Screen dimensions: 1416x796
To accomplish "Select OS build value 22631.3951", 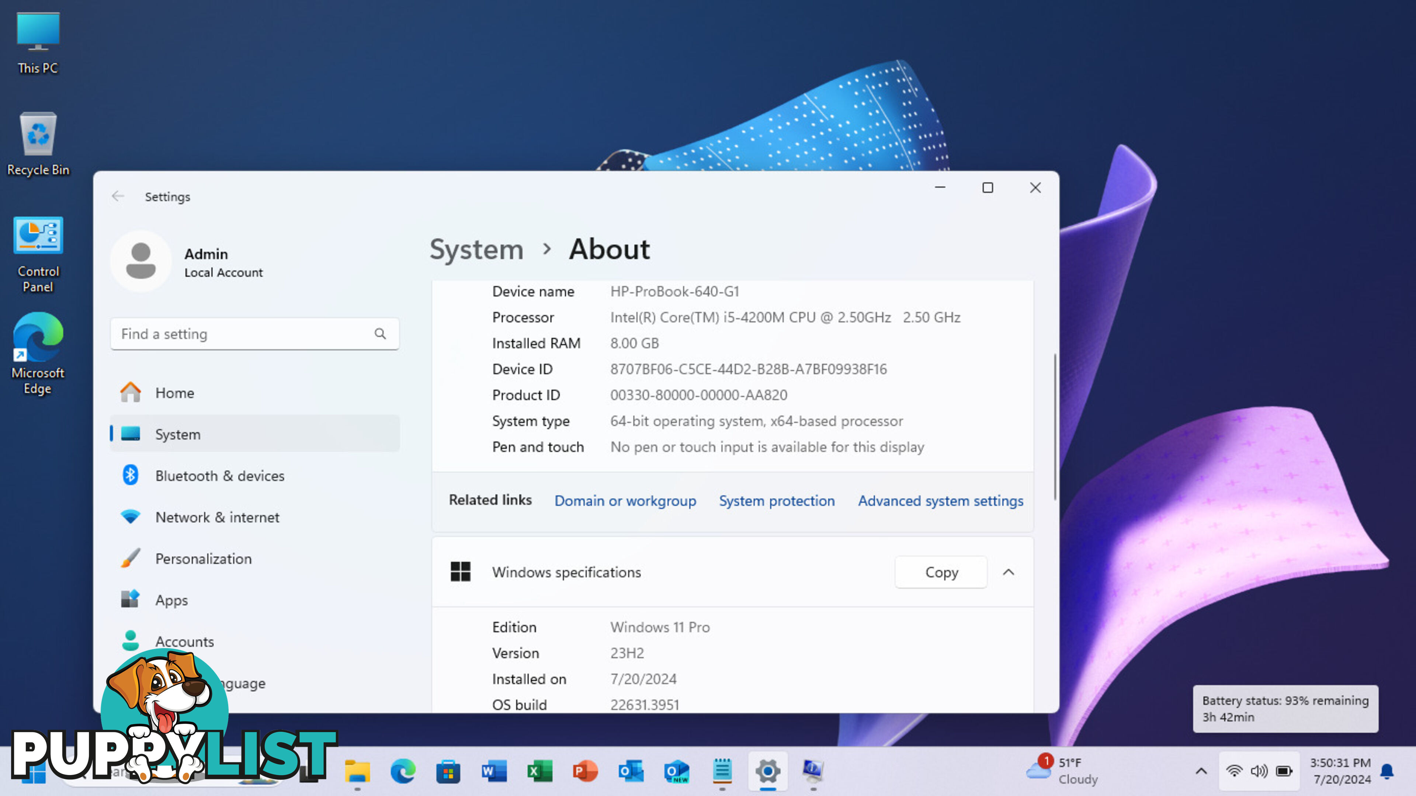I will (645, 705).
